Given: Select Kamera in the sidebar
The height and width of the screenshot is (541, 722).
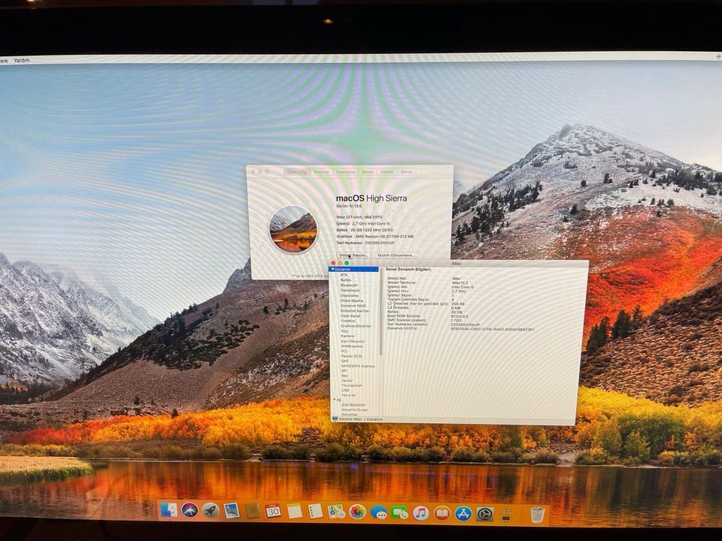Looking at the screenshot, I should coord(347,336).
